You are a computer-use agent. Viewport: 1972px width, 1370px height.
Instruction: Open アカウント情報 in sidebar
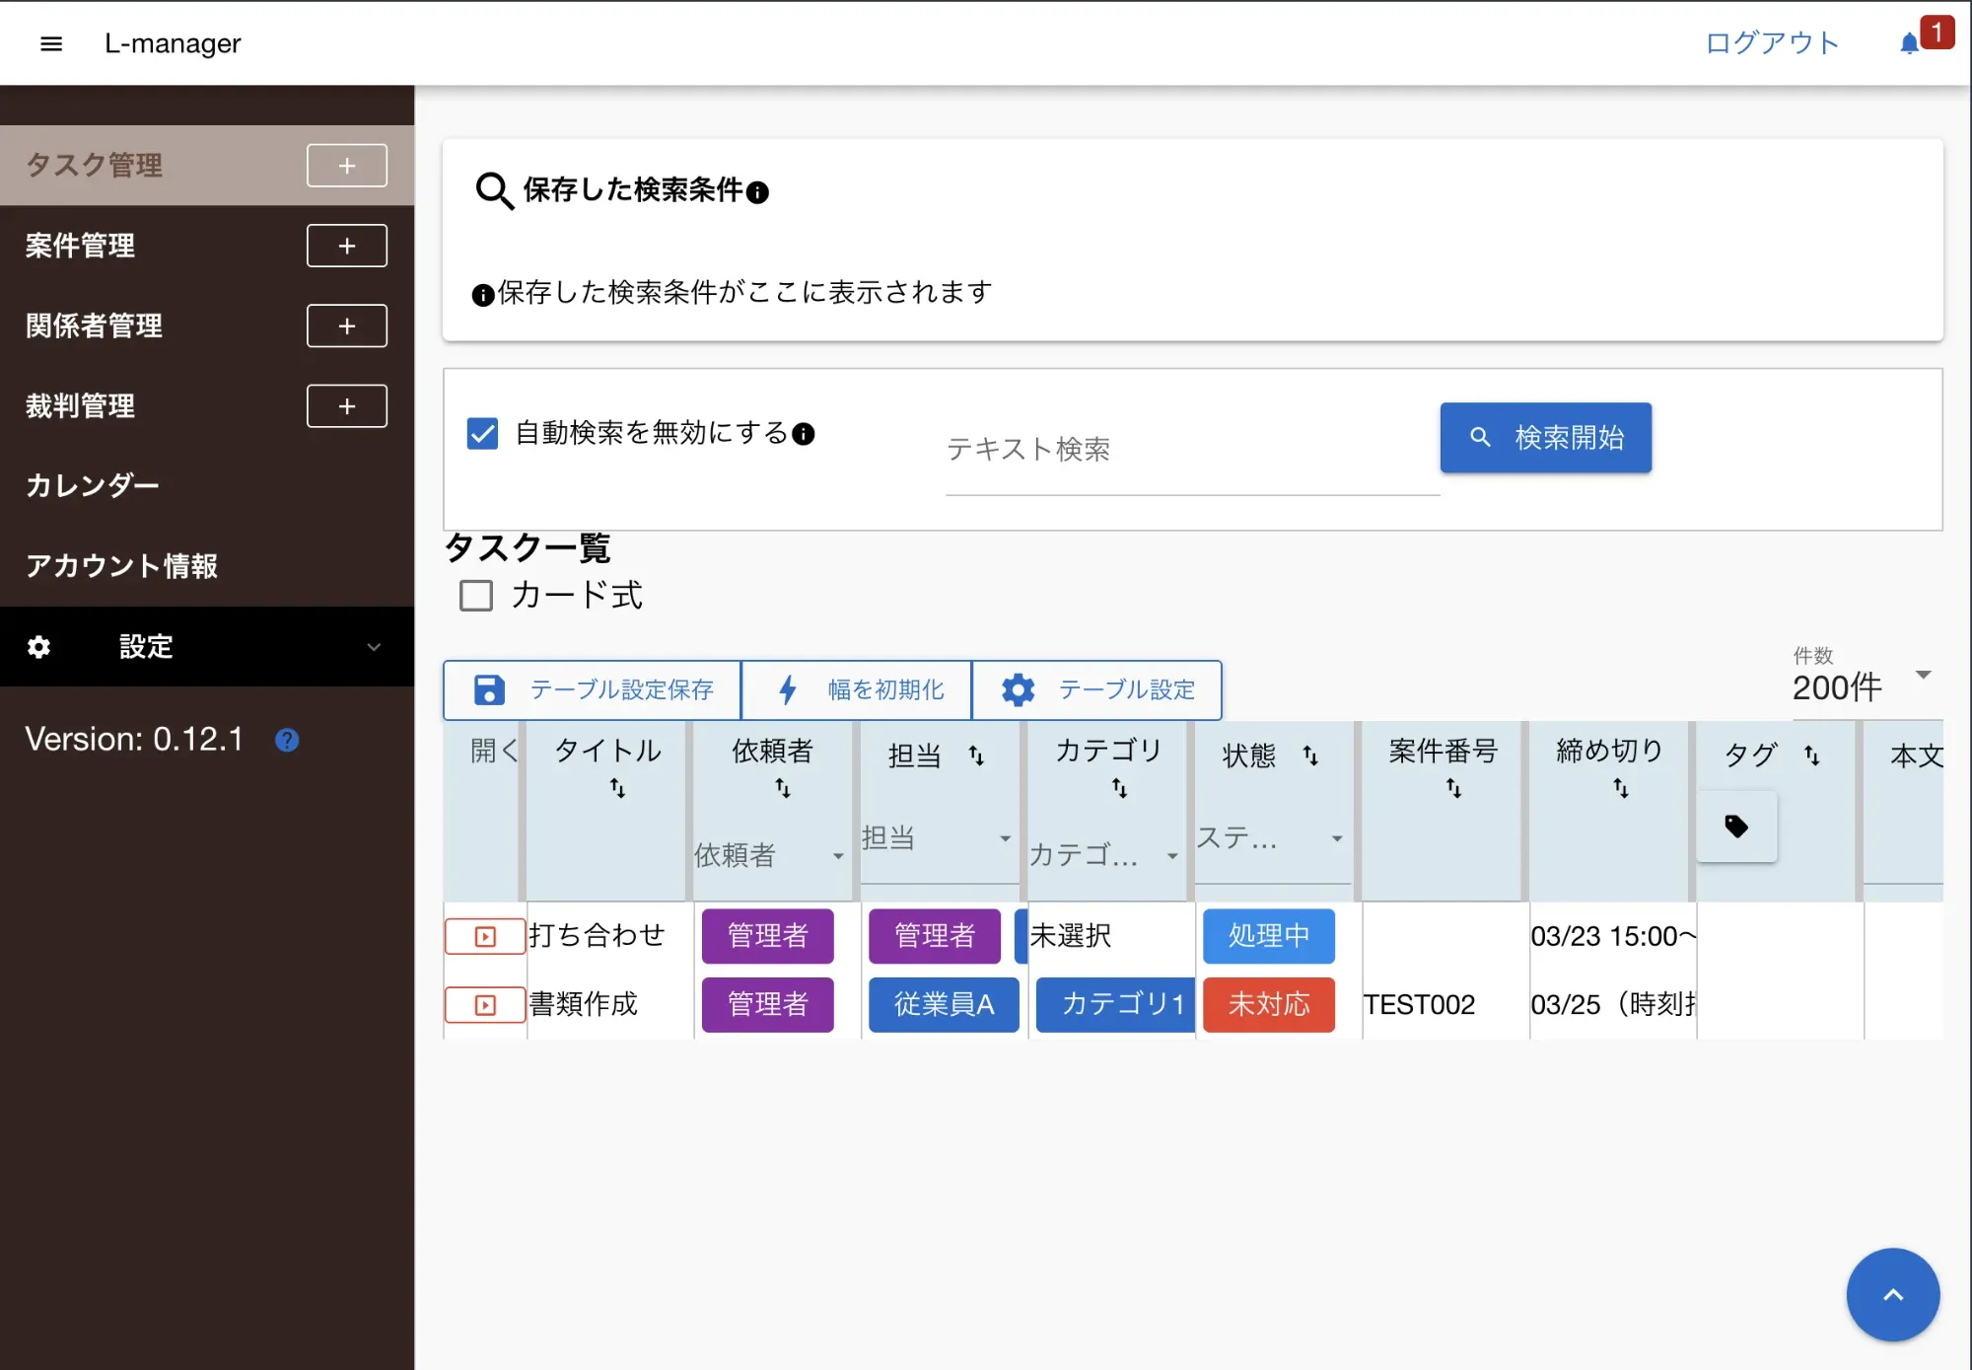(121, 566)
